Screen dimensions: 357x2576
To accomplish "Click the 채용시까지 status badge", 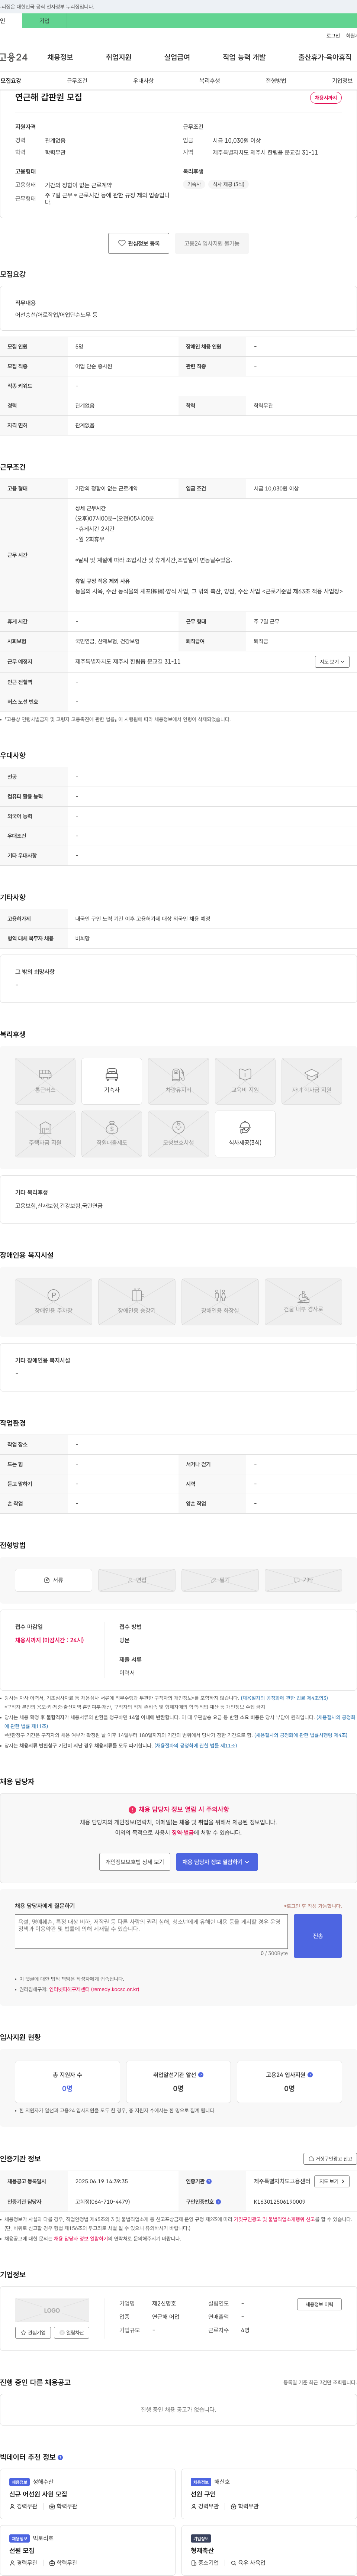I will 326,98.
